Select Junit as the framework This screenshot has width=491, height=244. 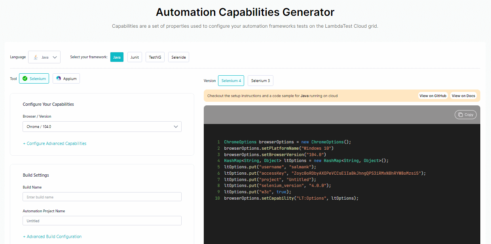click(135, 57)
